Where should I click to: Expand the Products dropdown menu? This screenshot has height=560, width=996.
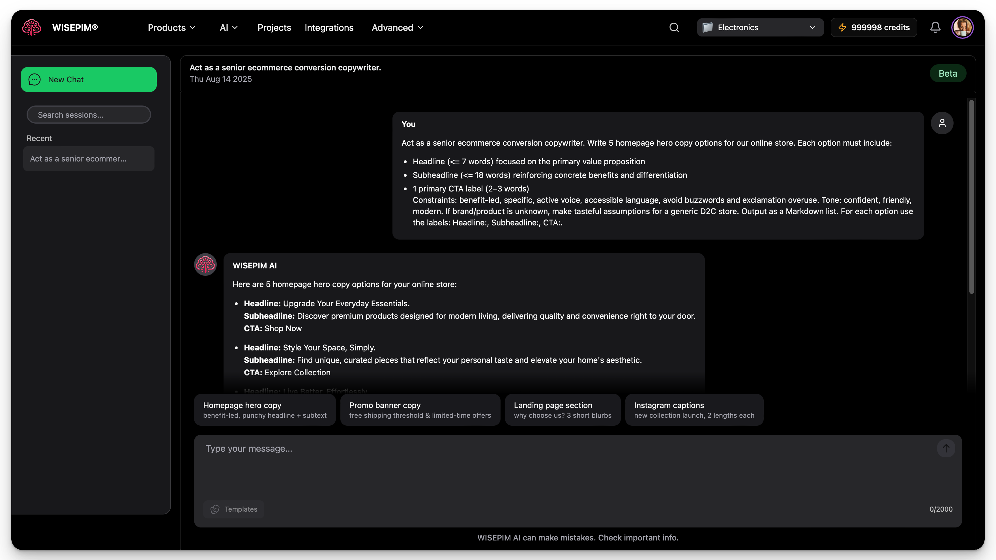(171, 27)
